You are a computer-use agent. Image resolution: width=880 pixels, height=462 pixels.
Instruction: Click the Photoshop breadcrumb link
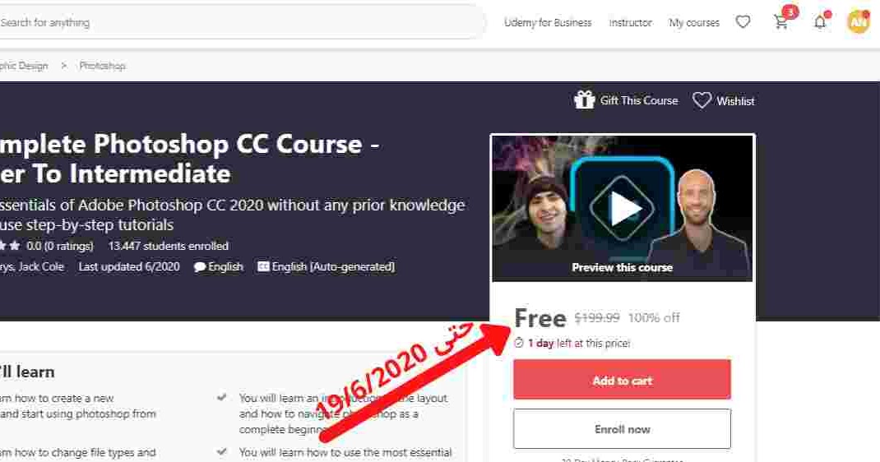coord(102,66)
